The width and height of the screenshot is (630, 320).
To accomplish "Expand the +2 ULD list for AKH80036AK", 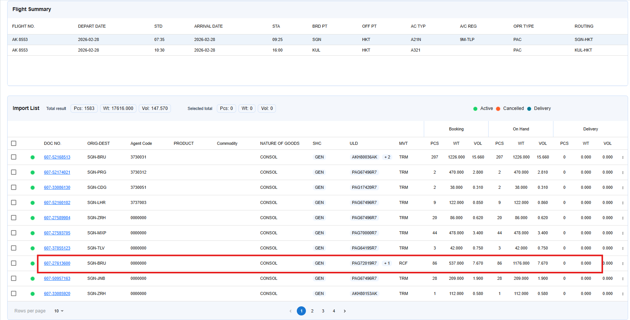I will (387, 157).
